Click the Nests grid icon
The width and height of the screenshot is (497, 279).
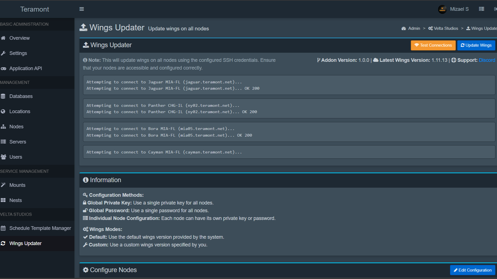point(3,200)
